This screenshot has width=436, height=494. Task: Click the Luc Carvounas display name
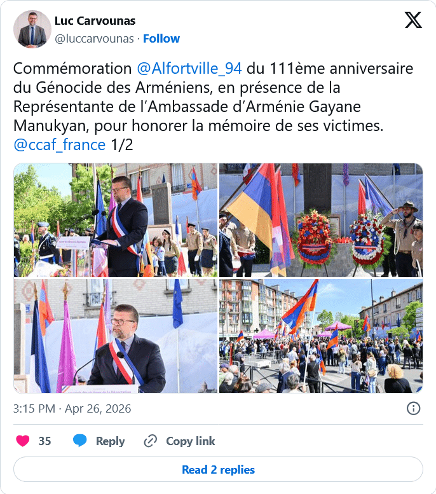pyautogui.click(x=95, y=21)
